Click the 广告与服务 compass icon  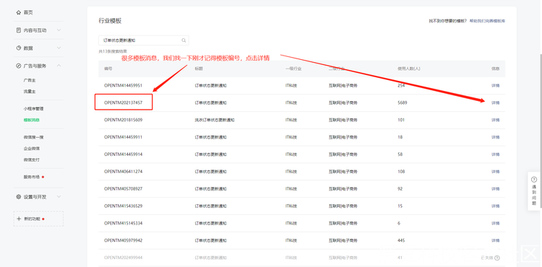(x=19, y=66)
